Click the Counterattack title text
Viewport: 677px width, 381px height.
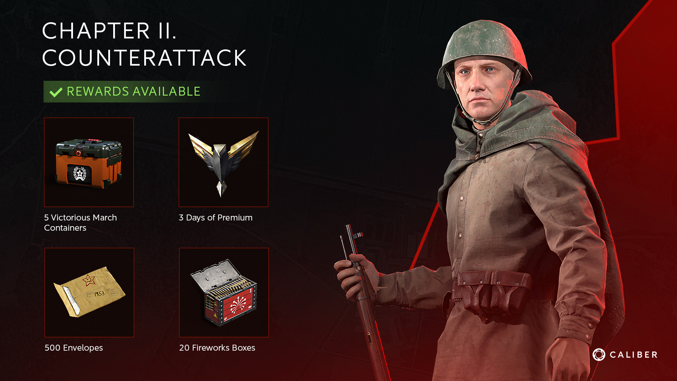pyautogui.click(x=144, y=58)
